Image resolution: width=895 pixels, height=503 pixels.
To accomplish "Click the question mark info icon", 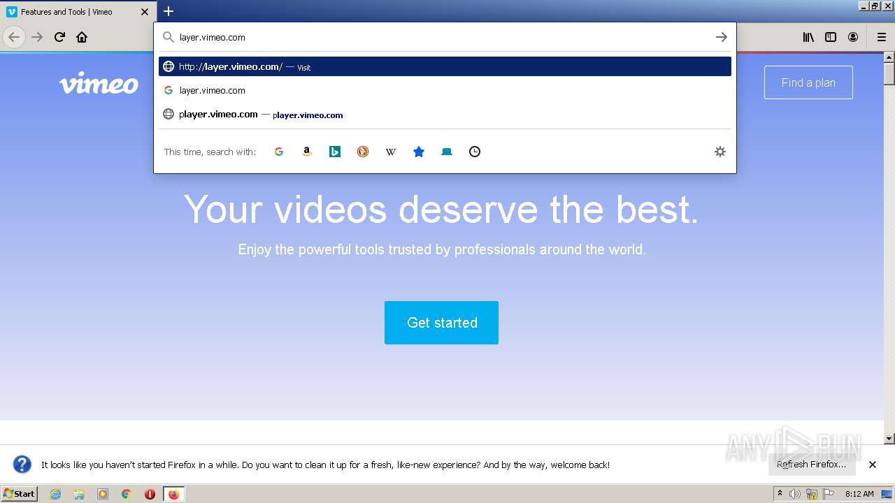I will point(22,465).
